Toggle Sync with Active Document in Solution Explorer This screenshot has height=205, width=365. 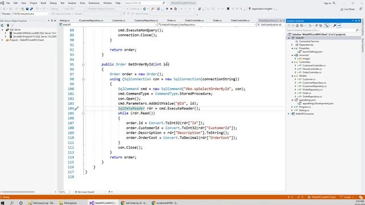pos(327,26)
